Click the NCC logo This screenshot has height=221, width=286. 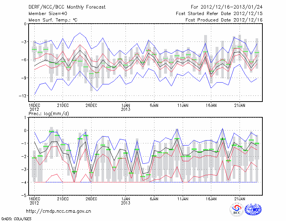(x=253, y=210)
